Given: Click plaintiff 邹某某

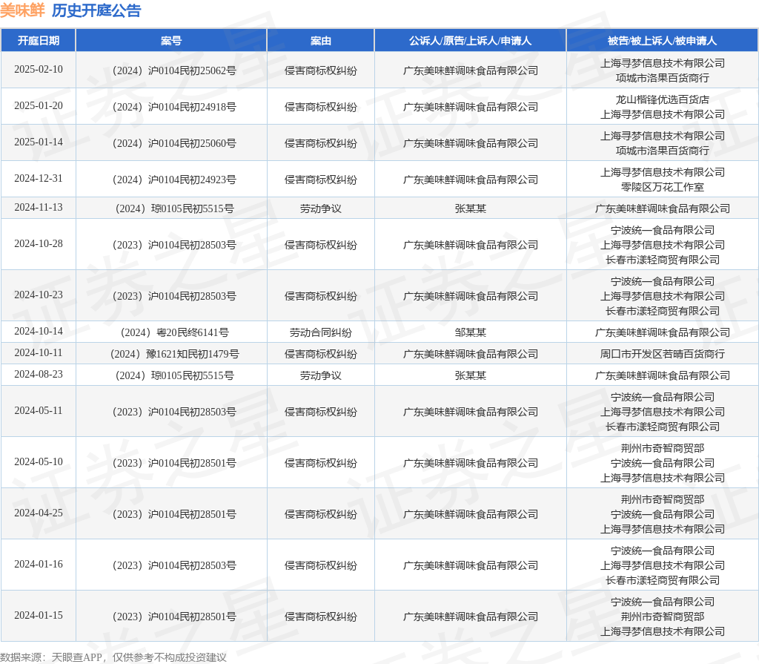Looking at the screenshot, I should point(470,333).
